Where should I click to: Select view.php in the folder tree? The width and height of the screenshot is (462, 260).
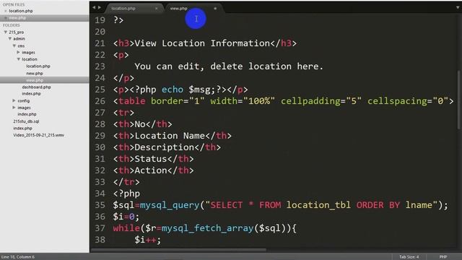point(35,80)
